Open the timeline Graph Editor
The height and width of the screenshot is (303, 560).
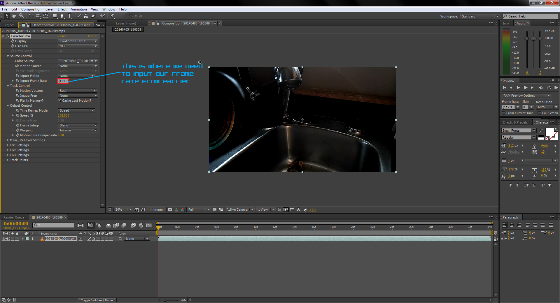149,225
